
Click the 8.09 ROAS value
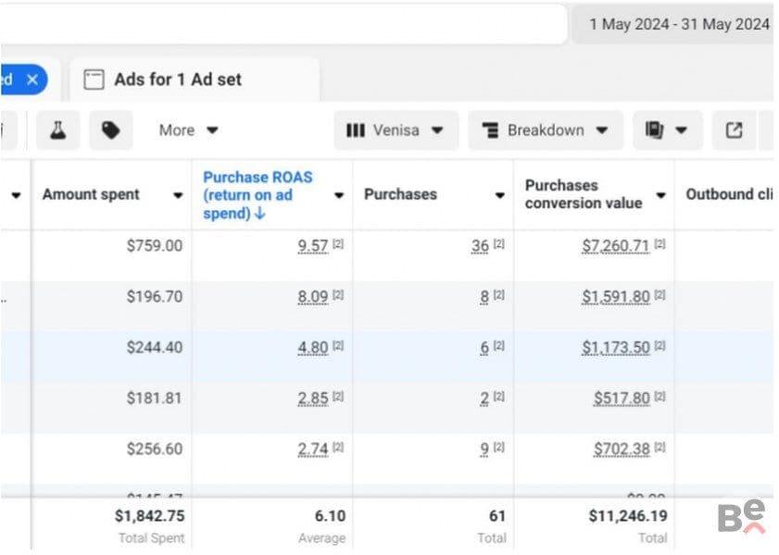pos(313,297)
